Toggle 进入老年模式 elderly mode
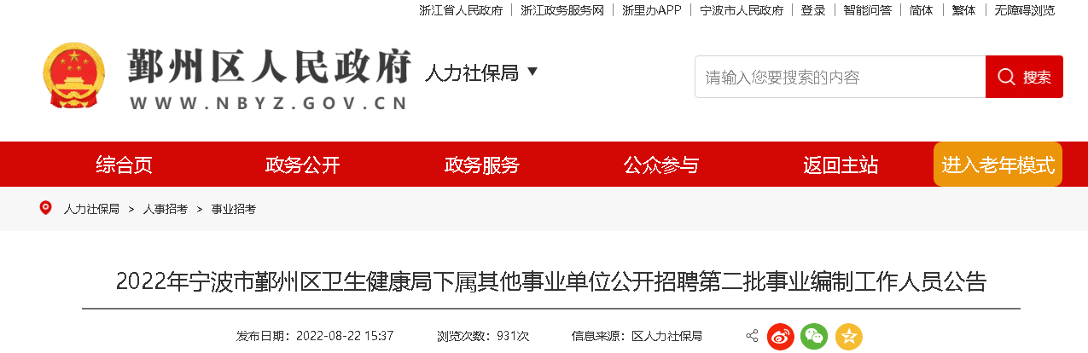Screen dimensions: 1088x353 tap(998, 165)
